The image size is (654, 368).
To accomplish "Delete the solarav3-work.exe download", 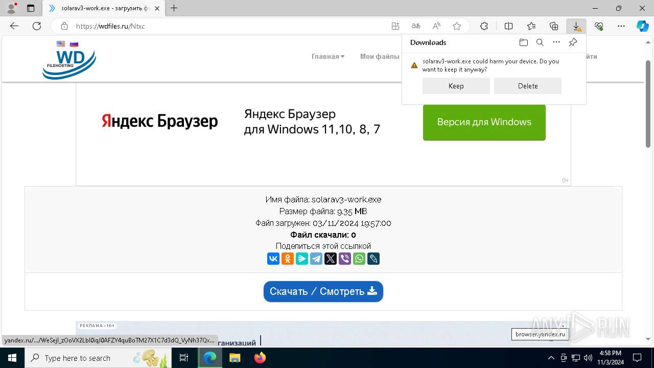I will pyautogui.click(x=528, y=86).
